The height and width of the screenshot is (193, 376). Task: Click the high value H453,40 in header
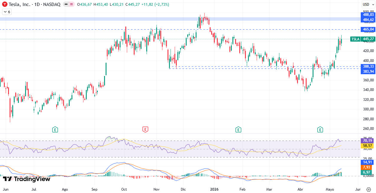click(101, 4)
